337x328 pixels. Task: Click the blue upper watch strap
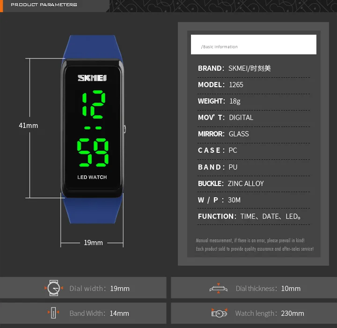pyautogui.click(x=93, y=47)
